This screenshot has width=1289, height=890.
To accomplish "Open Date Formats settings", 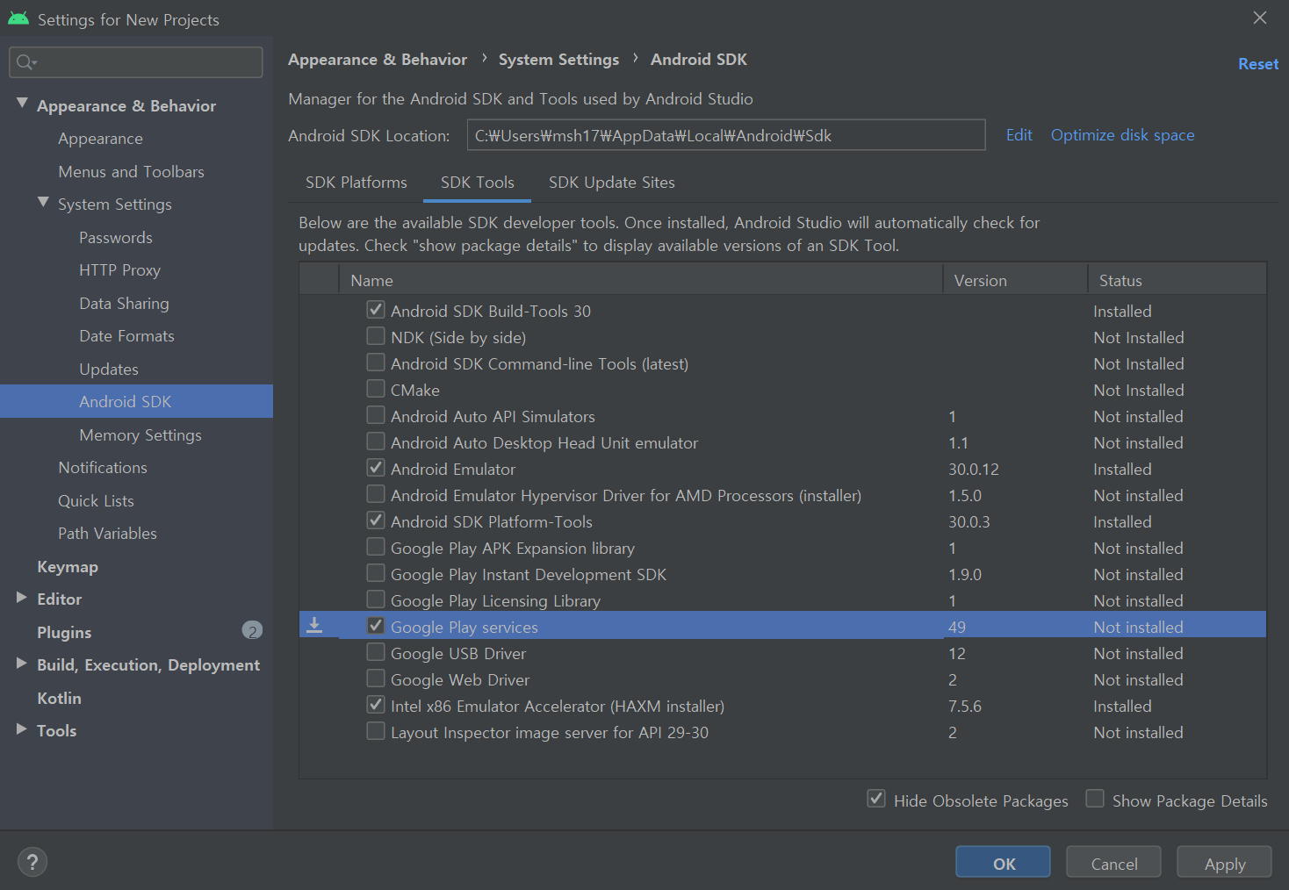I will (126, 336).
